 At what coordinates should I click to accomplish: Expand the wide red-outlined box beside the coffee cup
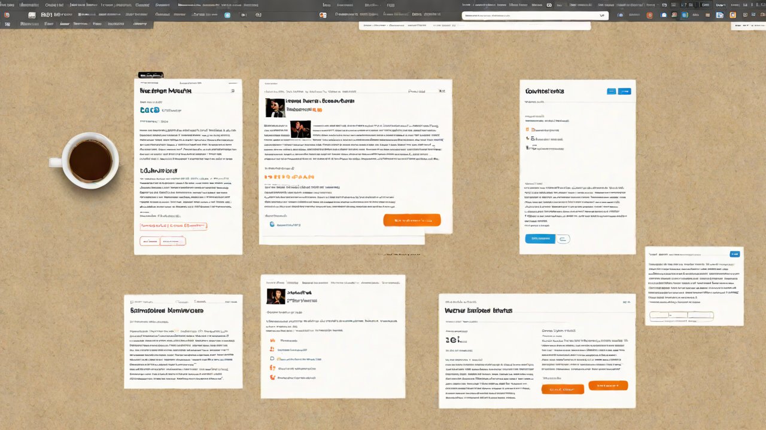(x=173, y=226)
